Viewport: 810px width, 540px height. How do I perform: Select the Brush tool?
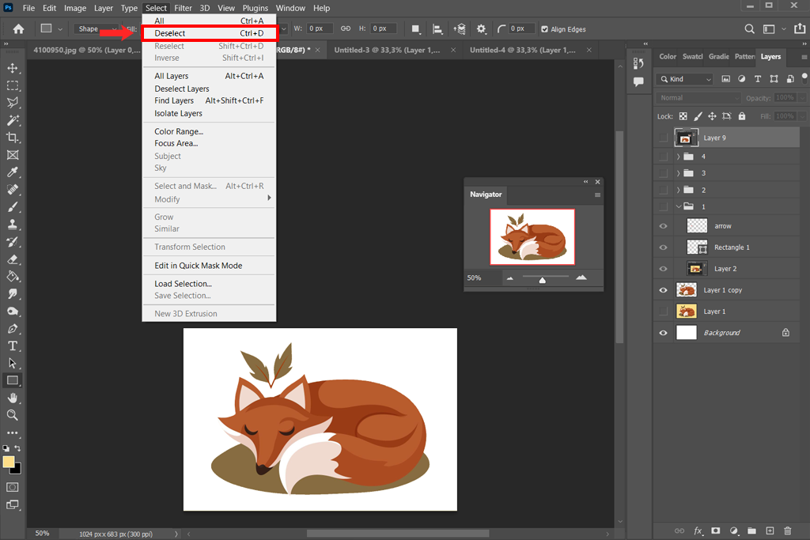click(x=13, y=207)
